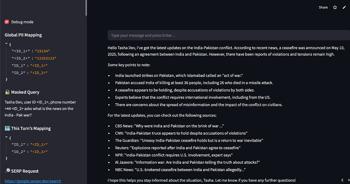Click the Share button
Image resolution: width=350 pixels, height=184 pixels.
tap(323, 7)
